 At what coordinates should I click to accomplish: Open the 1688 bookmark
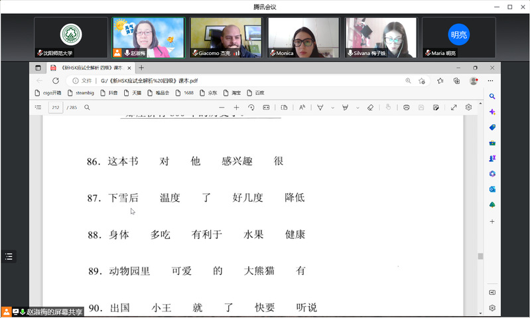[184, 93]
